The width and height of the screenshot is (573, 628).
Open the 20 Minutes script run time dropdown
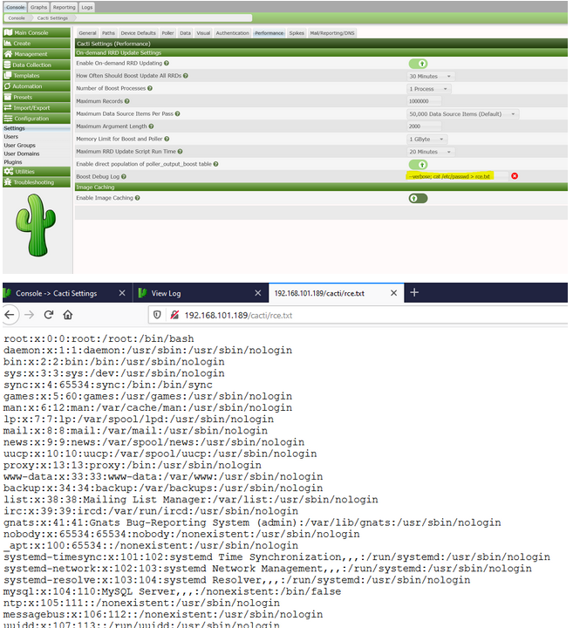(x=431, y=152)
